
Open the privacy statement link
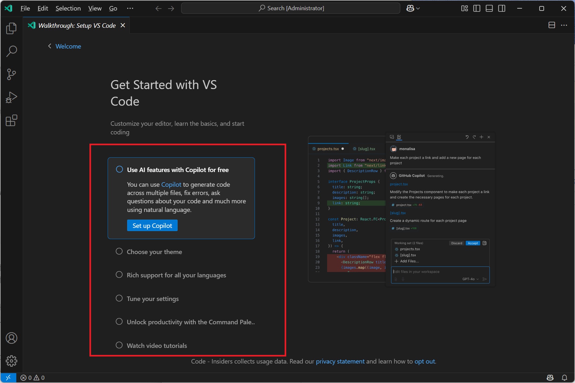coord(340,361)
